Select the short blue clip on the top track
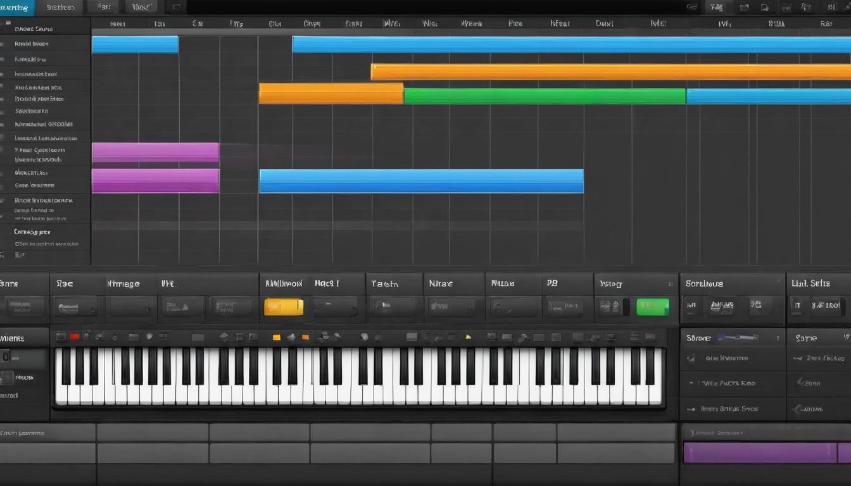 pyautogui.click(x=135, y=44)
